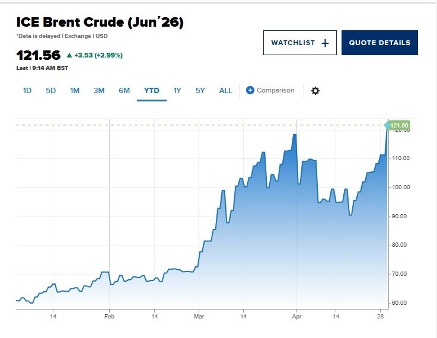Change chart range to 5Y
Viewport: 437px width, 338px height.
point(200,91)
